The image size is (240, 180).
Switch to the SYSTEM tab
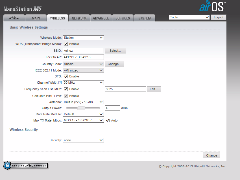tap(145, 18)
